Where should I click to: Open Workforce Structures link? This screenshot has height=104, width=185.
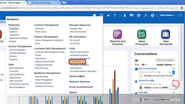(x=44, y=86)
